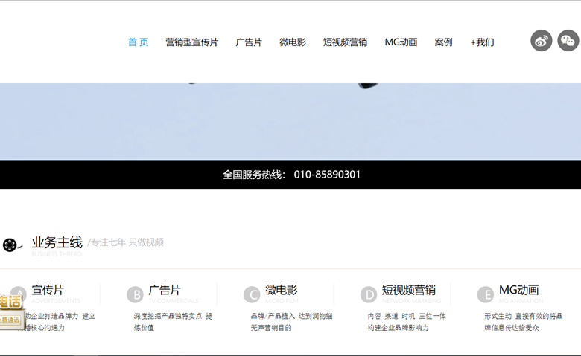This screenshot has height=356, width=581.
Task: Click the film reel icon beside 业务主线
Action: (x=10, y=245)
